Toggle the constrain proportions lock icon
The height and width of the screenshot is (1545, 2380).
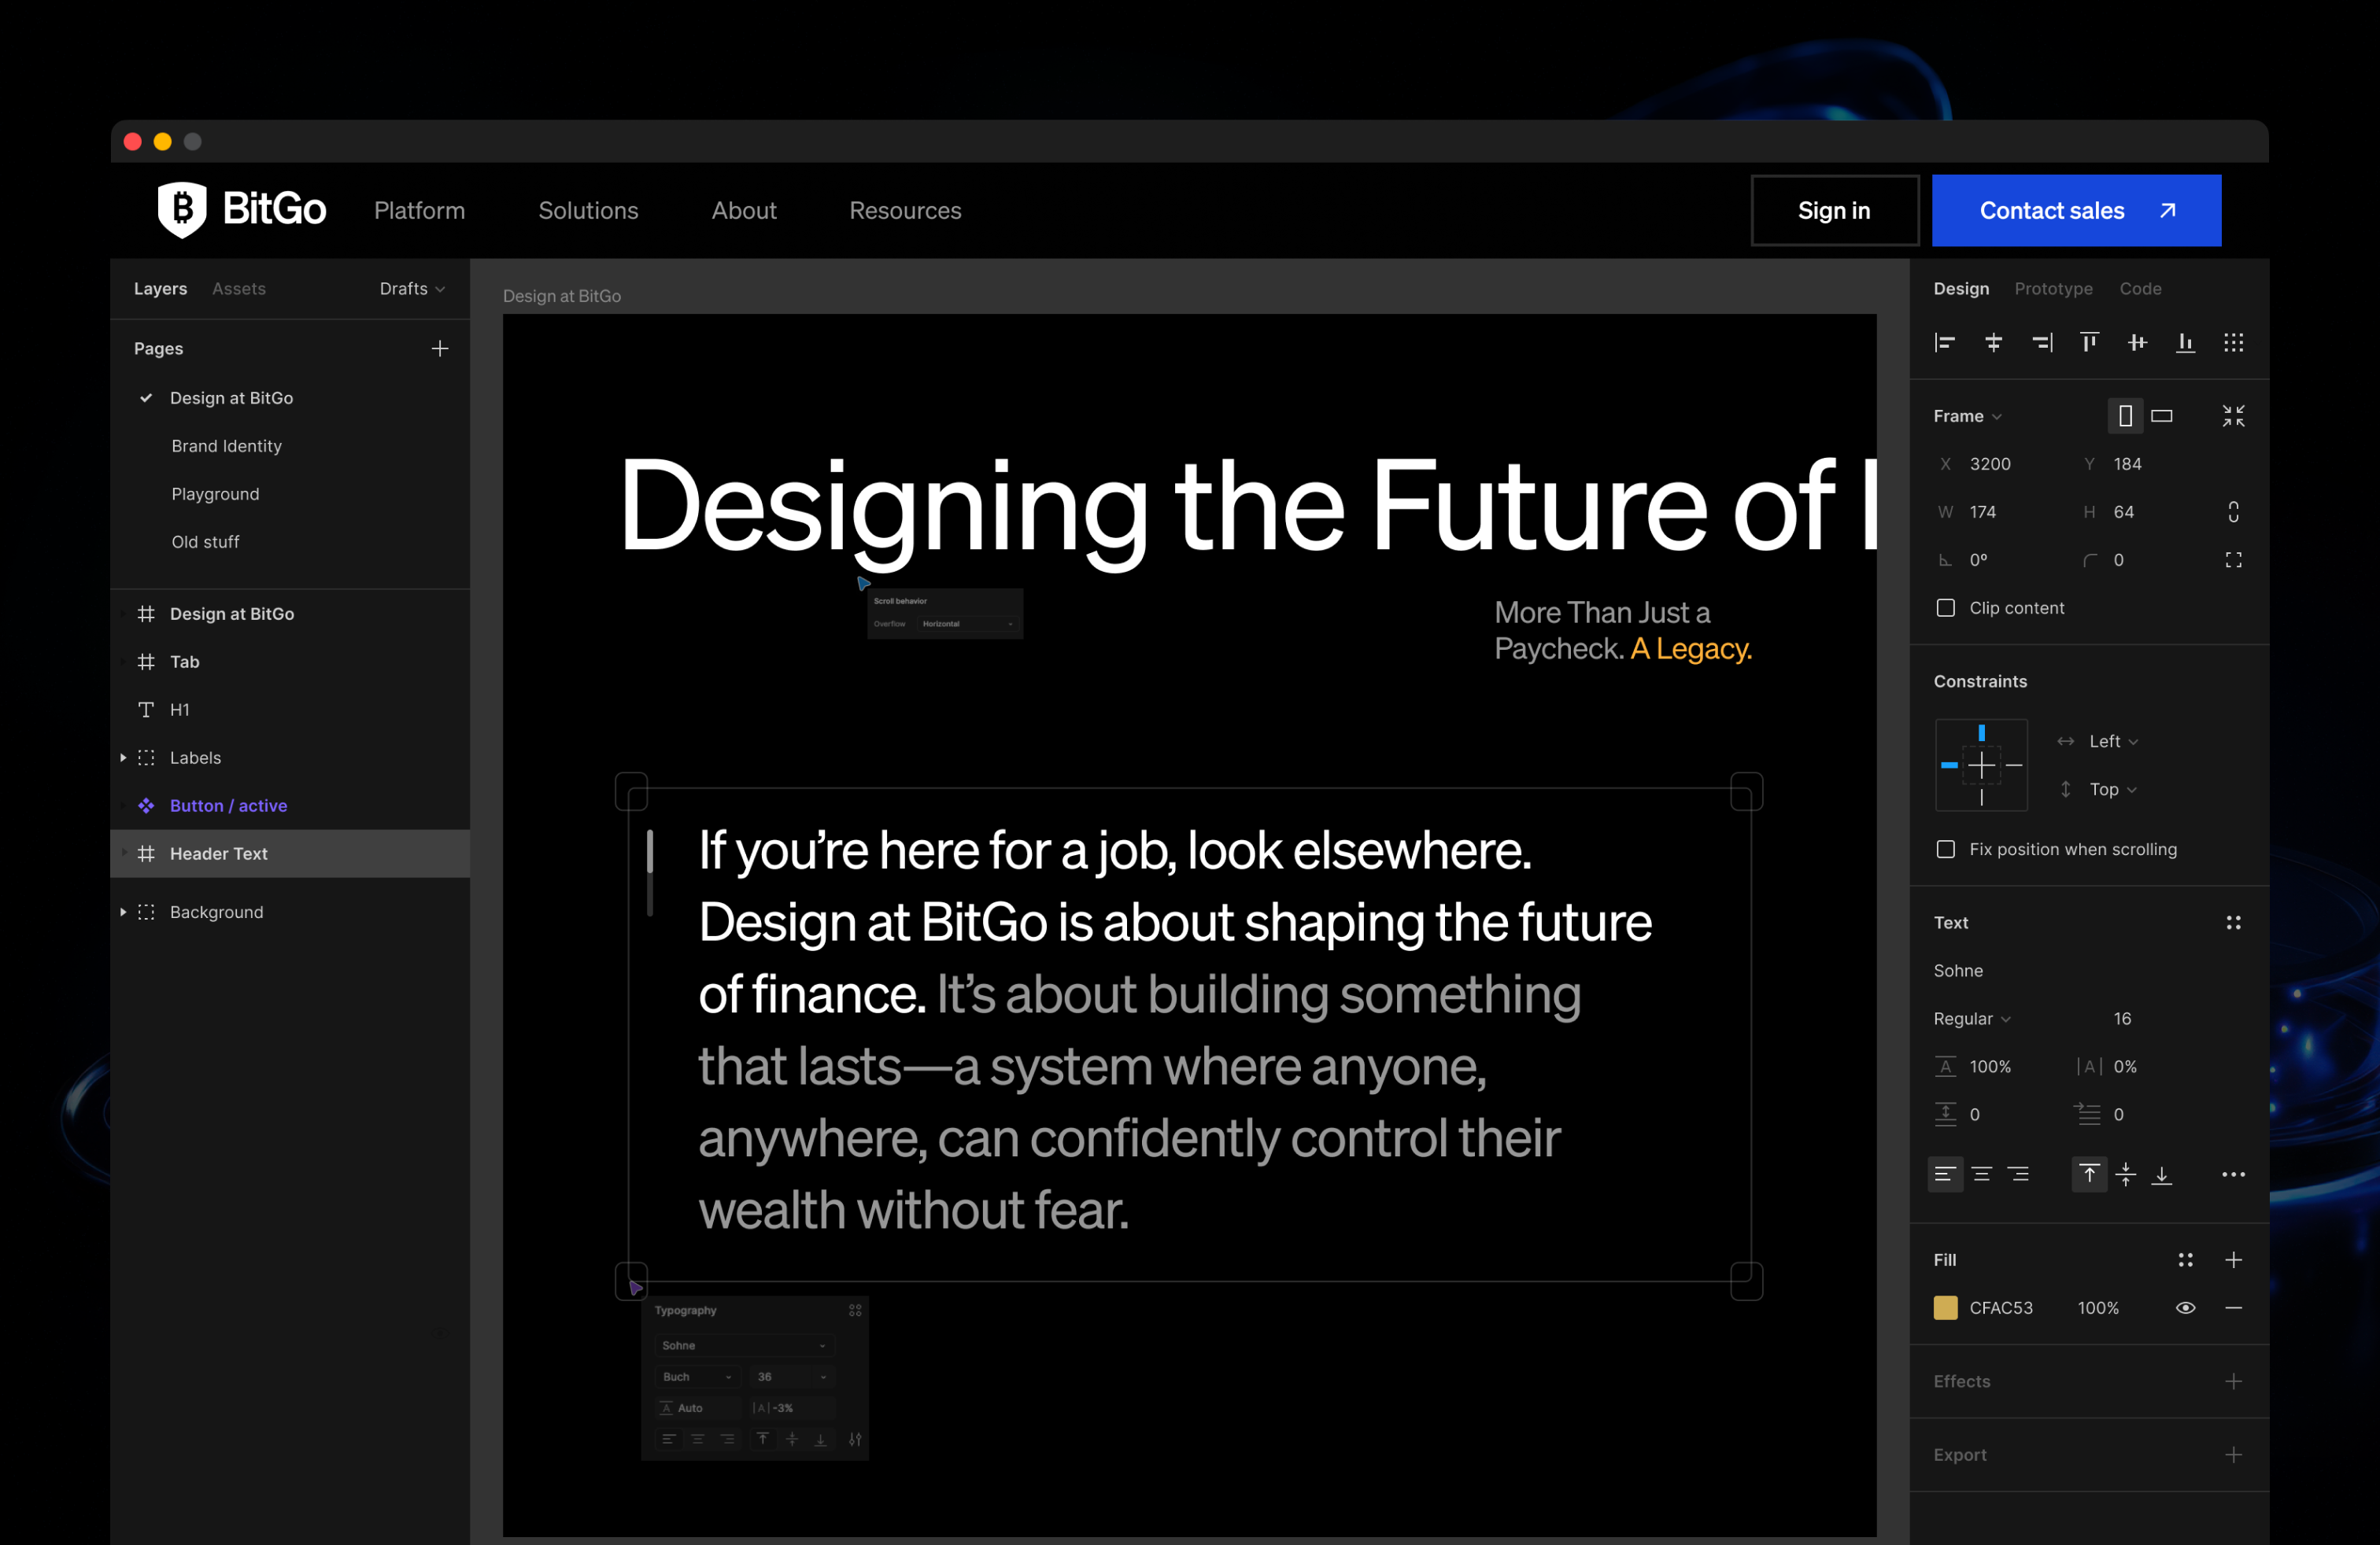(x=2233, y=511)
